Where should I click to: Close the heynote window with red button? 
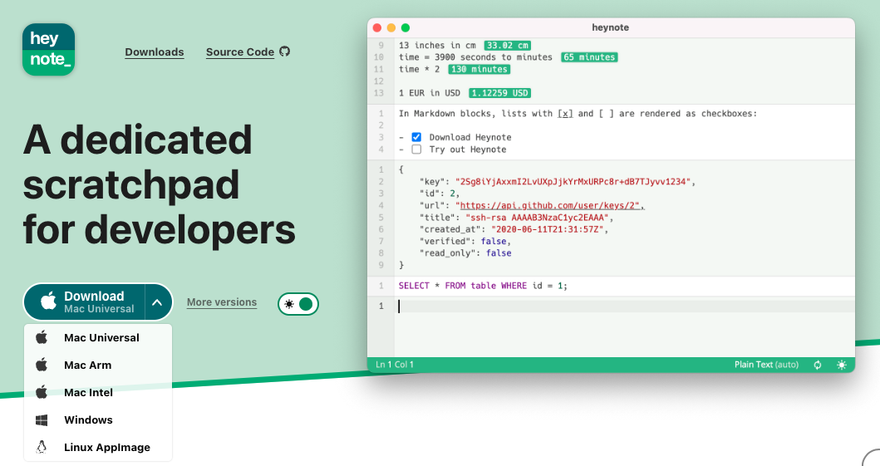[x=377, y=27]
